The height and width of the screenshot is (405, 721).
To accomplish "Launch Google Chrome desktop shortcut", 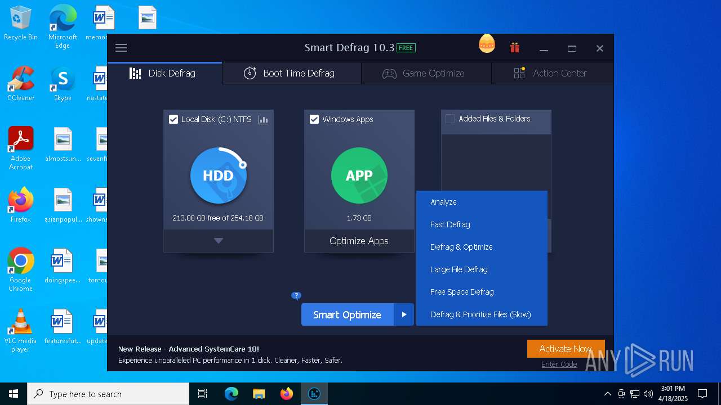I will (21, 270).
